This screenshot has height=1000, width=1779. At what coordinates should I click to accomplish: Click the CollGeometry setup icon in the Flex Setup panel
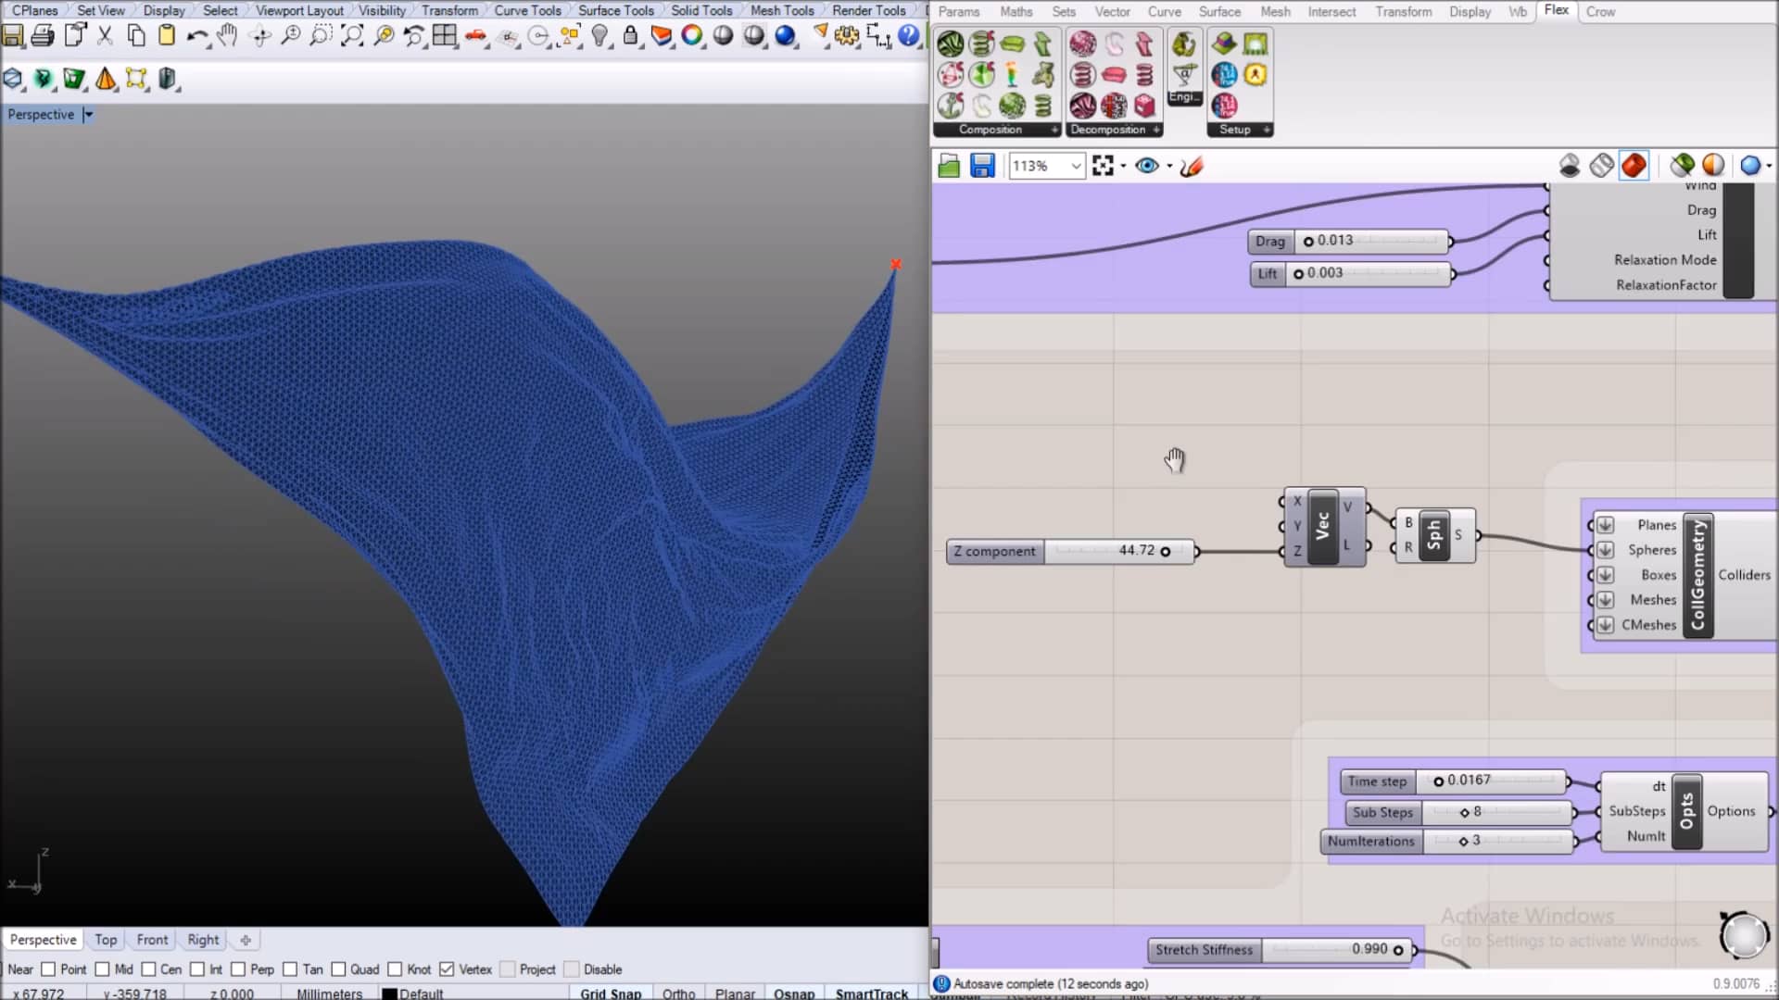click(1225, 44)
